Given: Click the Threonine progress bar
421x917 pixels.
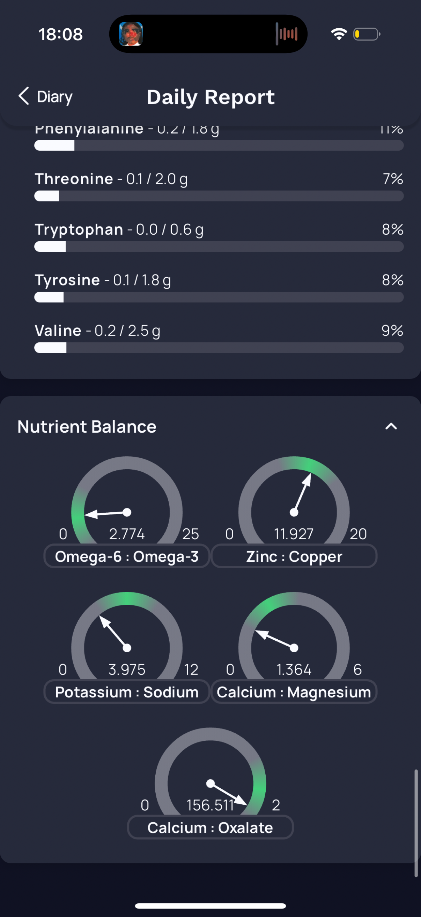Looking at the screenshot, I should pyautogui.click(x=219, y=196).
